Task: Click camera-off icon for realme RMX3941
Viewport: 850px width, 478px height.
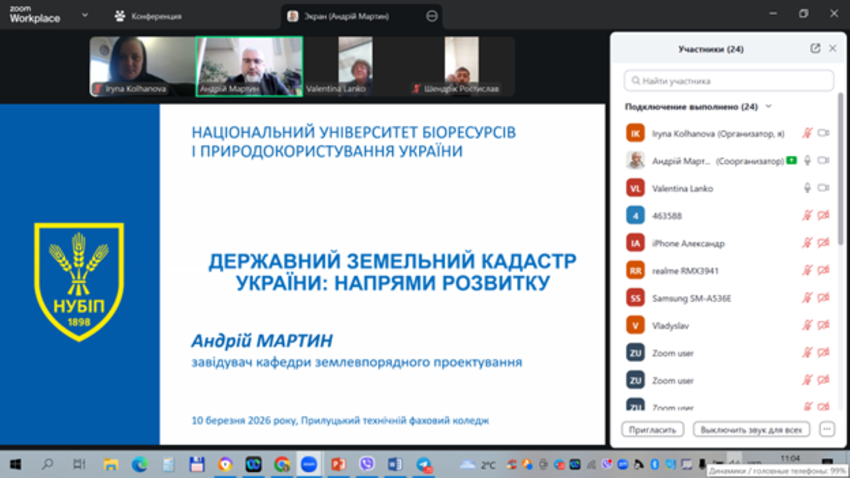Action: coord(823,270)
